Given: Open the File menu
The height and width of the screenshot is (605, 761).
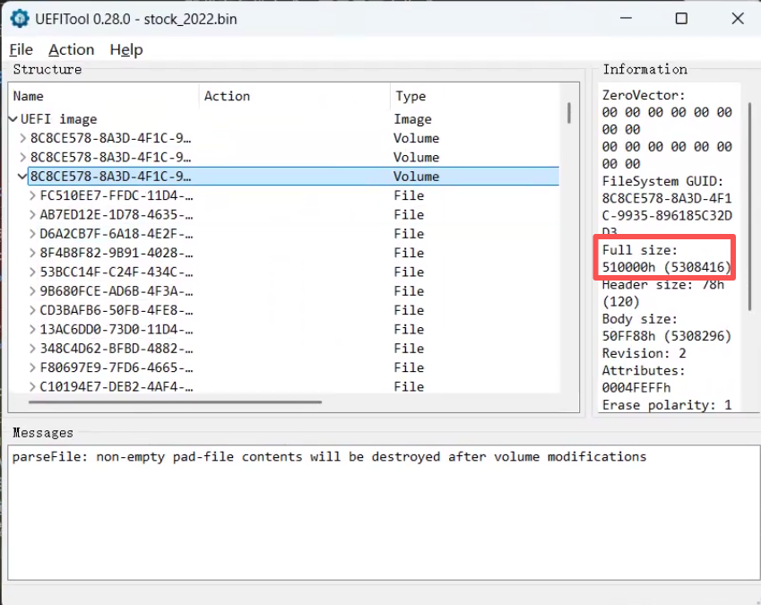Looking at the screenshot, I should pyautogui.click(x=21, y=49).
